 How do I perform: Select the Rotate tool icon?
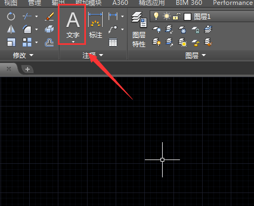(x=11, y=16)
